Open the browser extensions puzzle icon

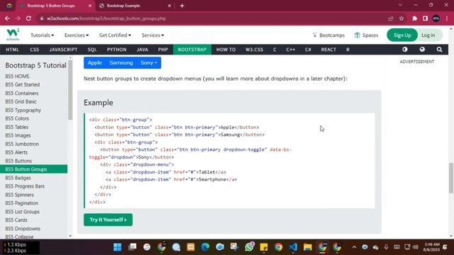pyautogui.click(x=414, y=18)
